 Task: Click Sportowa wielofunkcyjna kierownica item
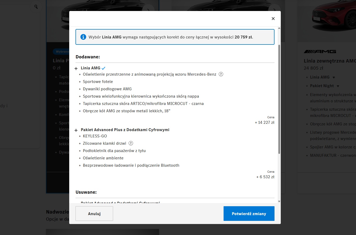(141, 96)
